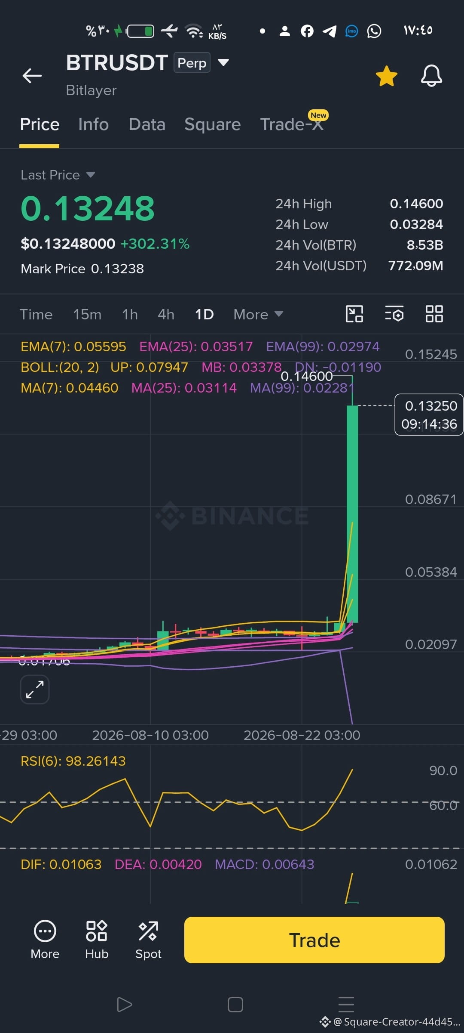Open the Data tab

147,124
